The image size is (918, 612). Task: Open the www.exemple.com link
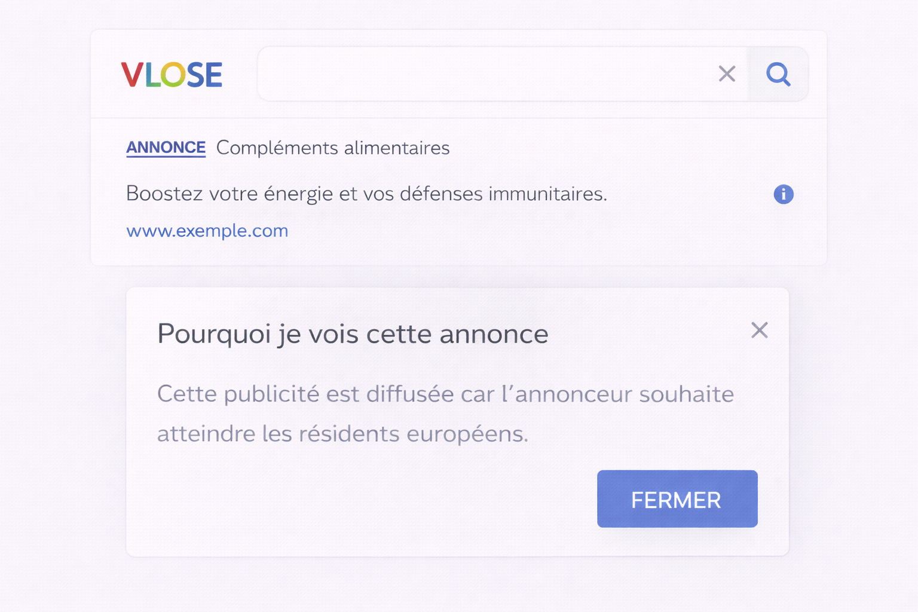coord(207,231)
